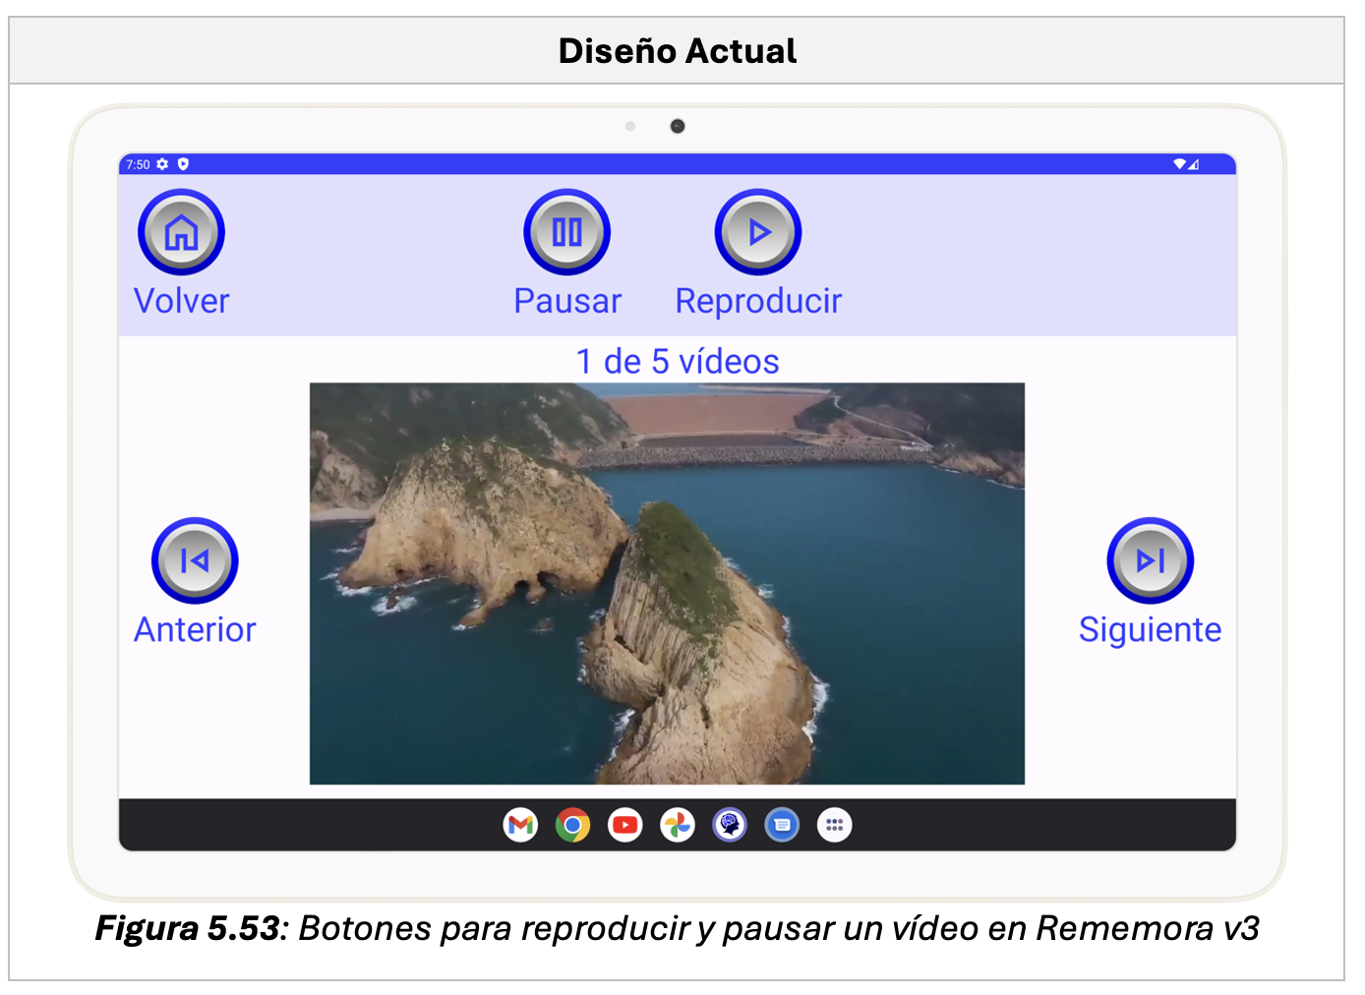Click the island video preview
The height and width of the screenshot is (995, 1365).
point(667,583)
